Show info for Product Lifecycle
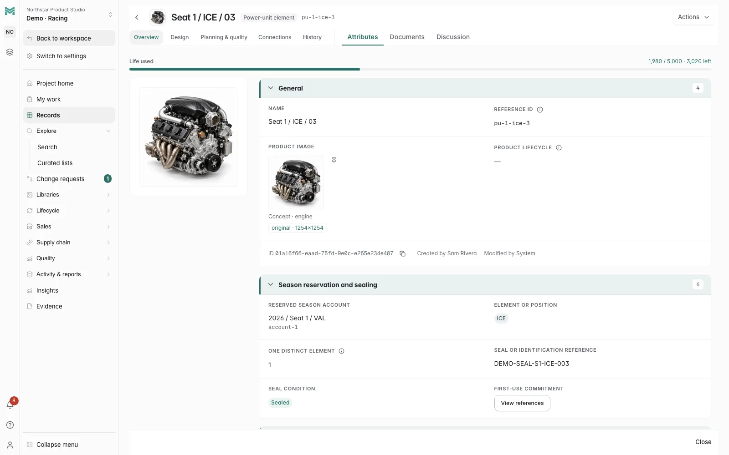This screenshot has width=729, height=455. pyautogui.click(x=559, y=148)
